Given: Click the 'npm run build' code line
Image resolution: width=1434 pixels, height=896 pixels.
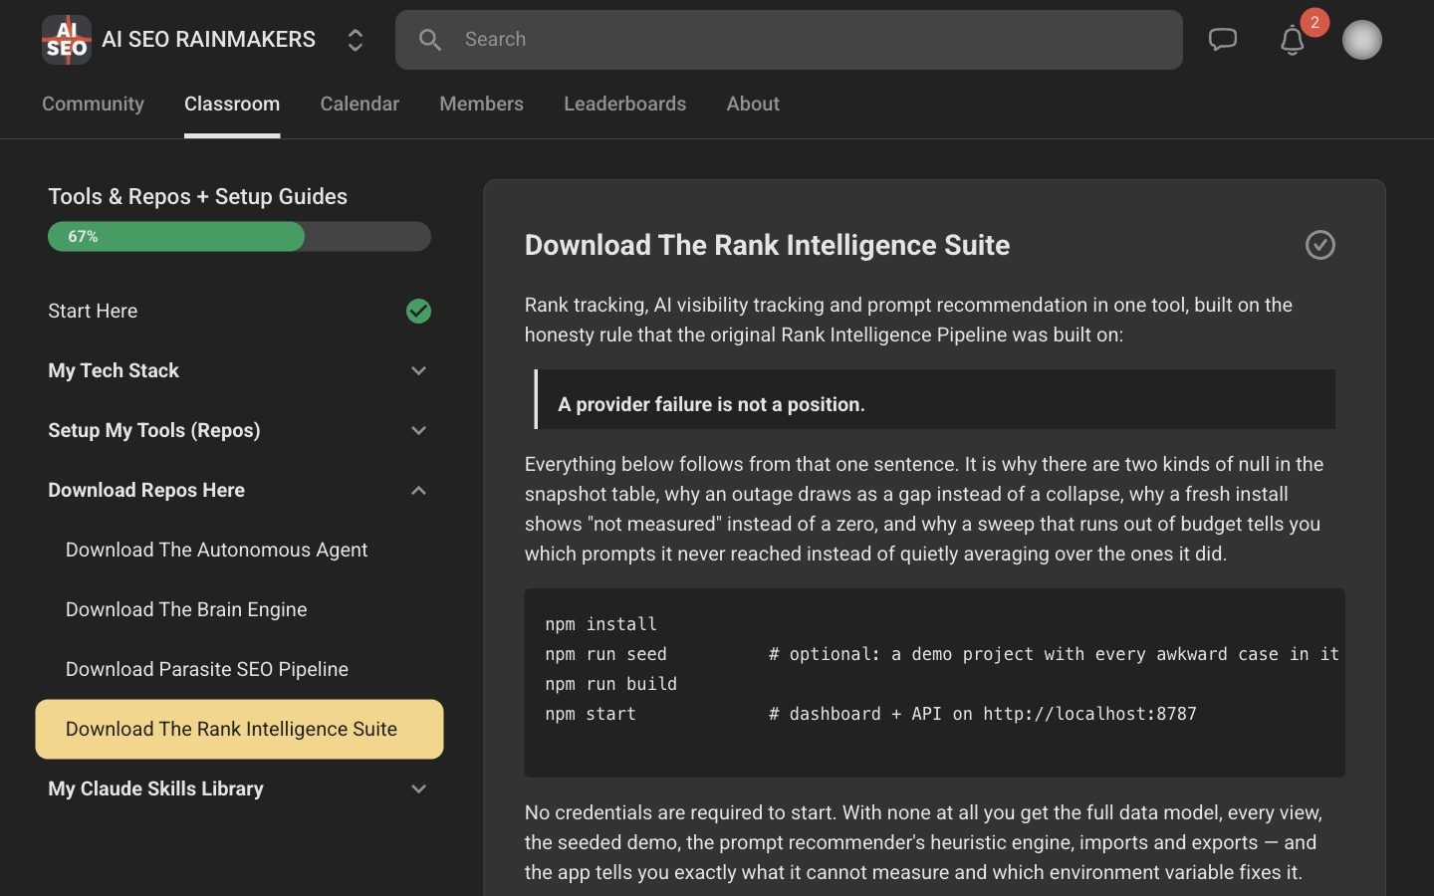Looking at the screenshot, I should pos(610,684).
